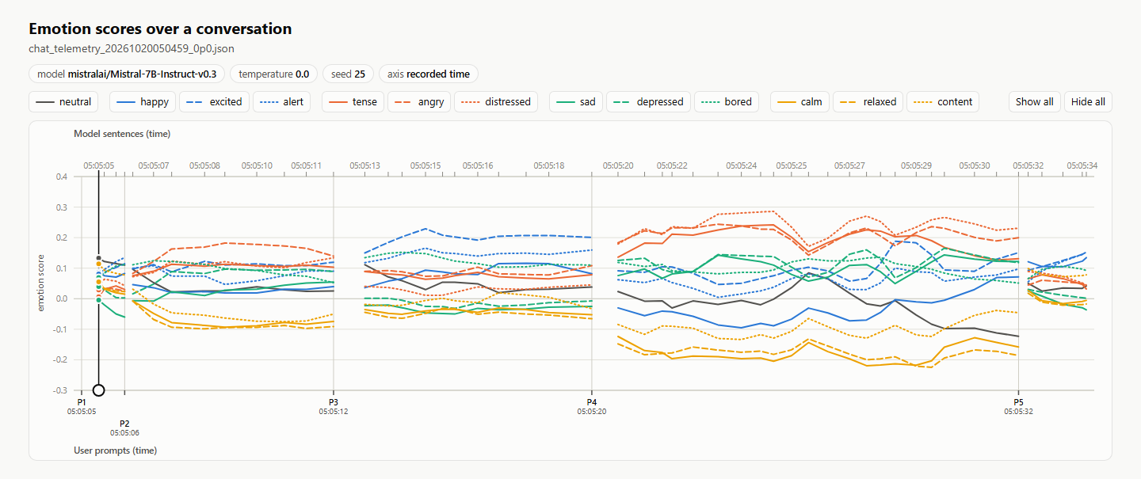This screenshot has width=1141, height=479.
Task: Click the 05:05:07 sentence time tick
Action: point(154,165)
